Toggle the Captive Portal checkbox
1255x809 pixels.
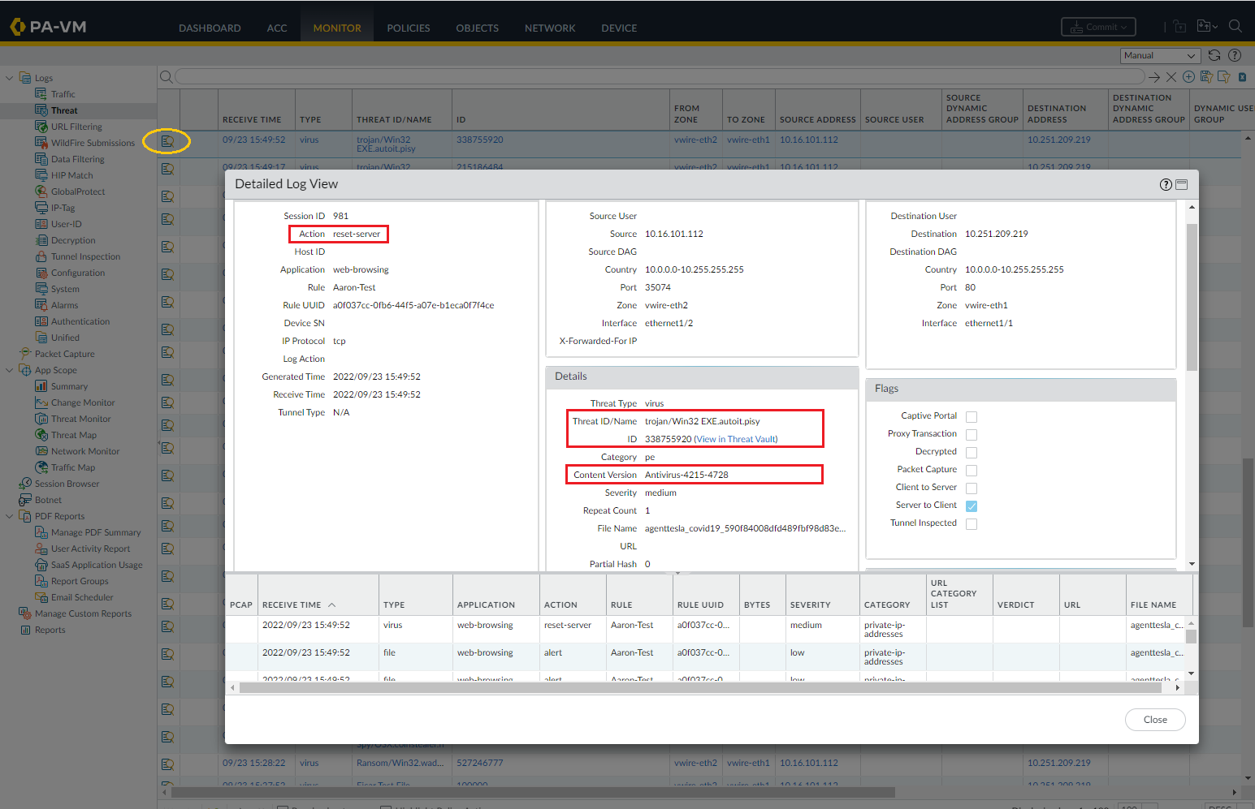972,417
